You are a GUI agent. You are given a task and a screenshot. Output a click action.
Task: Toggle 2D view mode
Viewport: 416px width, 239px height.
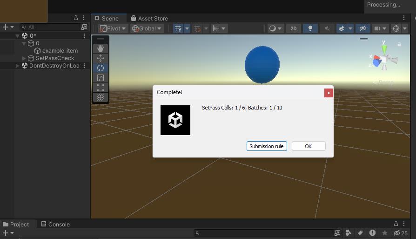pyautogui.click(x=294, y=28)
